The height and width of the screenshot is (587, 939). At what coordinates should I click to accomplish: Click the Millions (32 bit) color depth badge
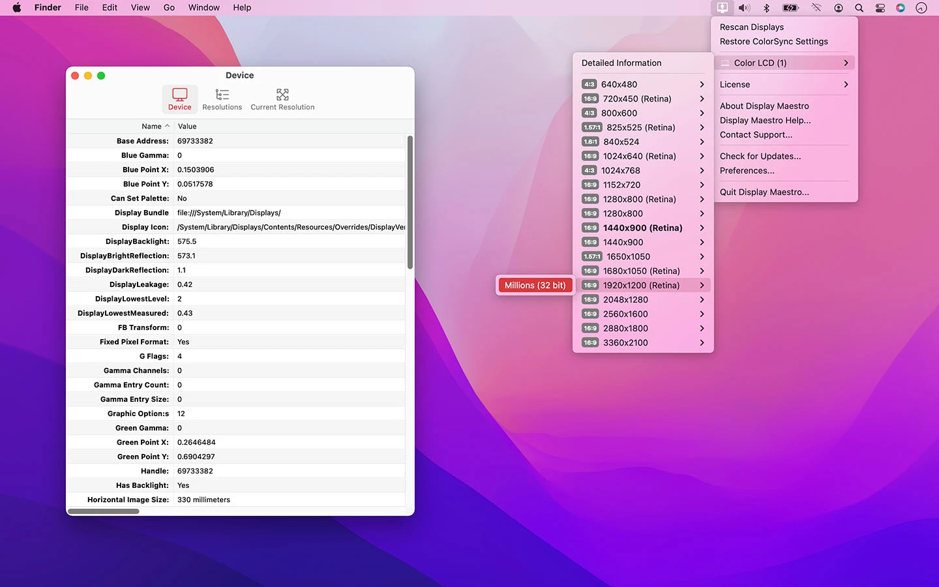[535, 285]
